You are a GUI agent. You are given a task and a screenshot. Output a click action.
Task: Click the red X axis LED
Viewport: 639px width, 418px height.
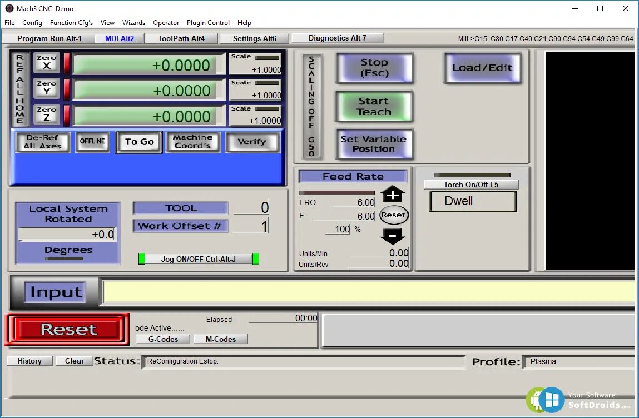(x=67, y=63)
